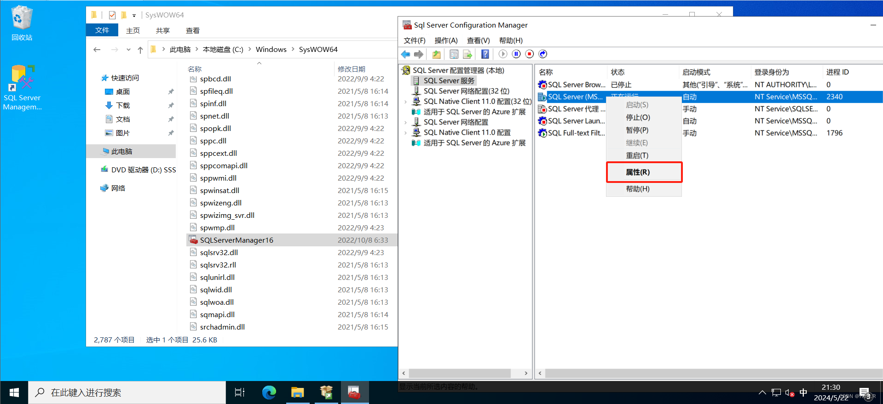The width and height of the screenshot is (883, 404).
Task: Open the Windows Start menu
Action: pyautogui.click(x=14, y=393)
